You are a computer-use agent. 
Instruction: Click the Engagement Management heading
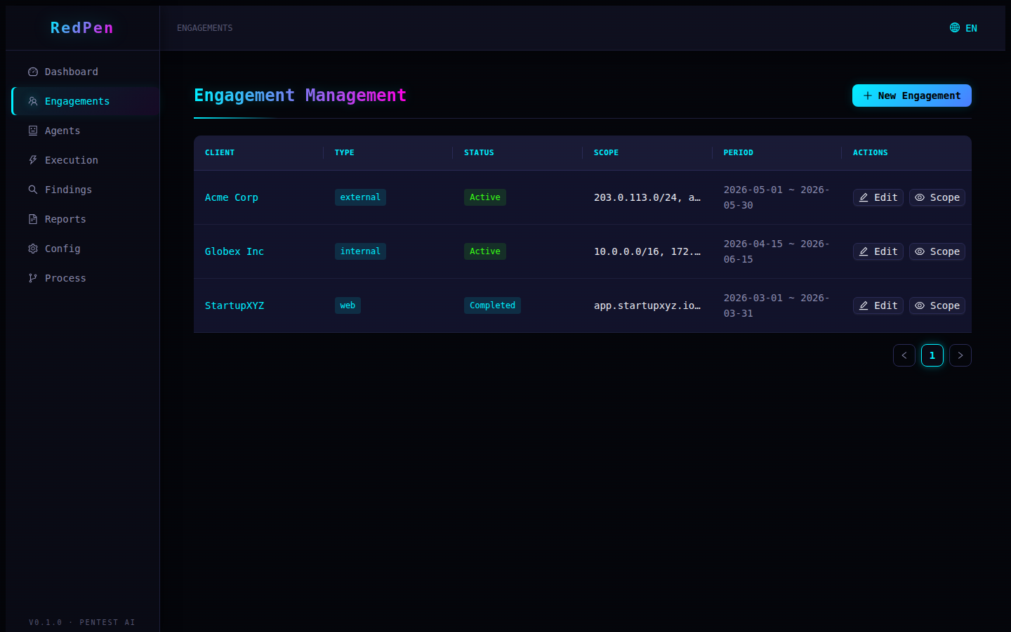coord(300,95)
